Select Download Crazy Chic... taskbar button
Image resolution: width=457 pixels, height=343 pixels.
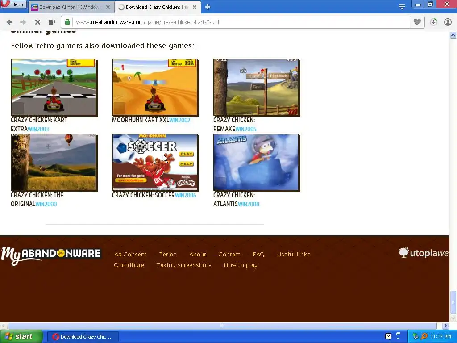click(x=83, y=337)
